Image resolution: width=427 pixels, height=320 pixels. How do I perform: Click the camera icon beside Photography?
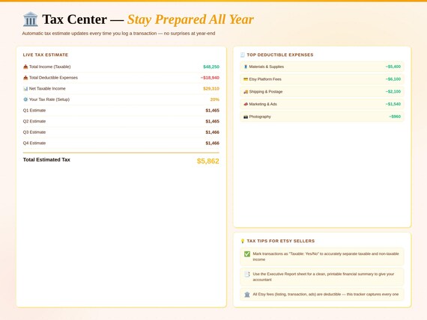click(246, 117)
